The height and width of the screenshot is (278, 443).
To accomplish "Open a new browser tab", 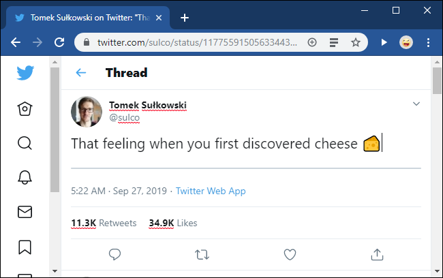I will [x=184, y=18].
